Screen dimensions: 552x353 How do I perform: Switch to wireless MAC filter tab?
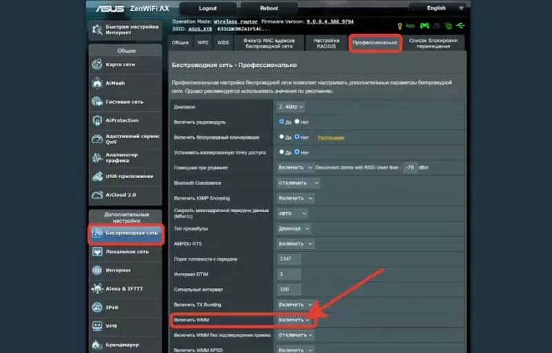(269, 43)
